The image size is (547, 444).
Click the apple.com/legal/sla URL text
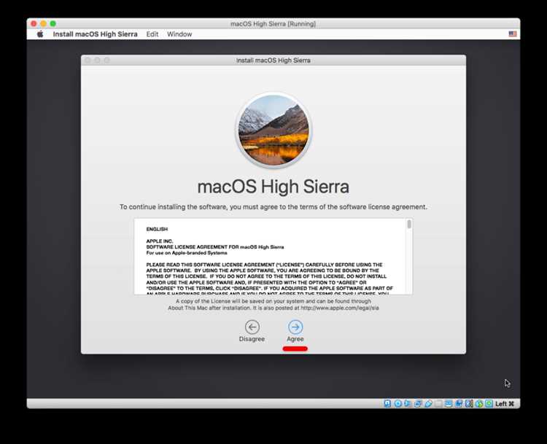(340, 308)
